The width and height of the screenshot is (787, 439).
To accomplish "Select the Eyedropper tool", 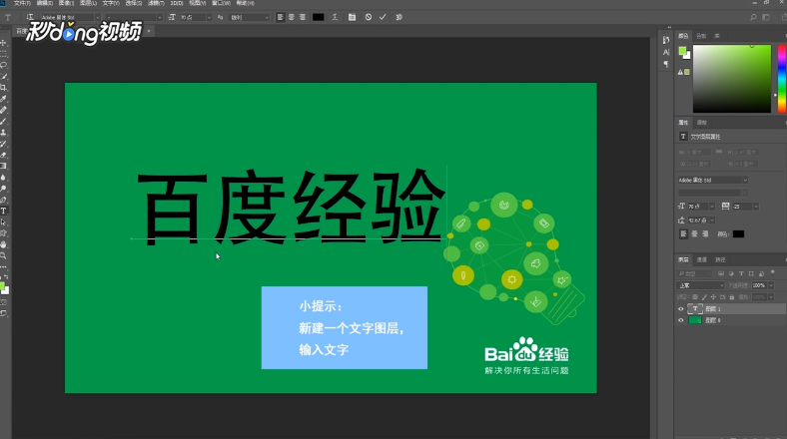I will click(x=4, y=99).
